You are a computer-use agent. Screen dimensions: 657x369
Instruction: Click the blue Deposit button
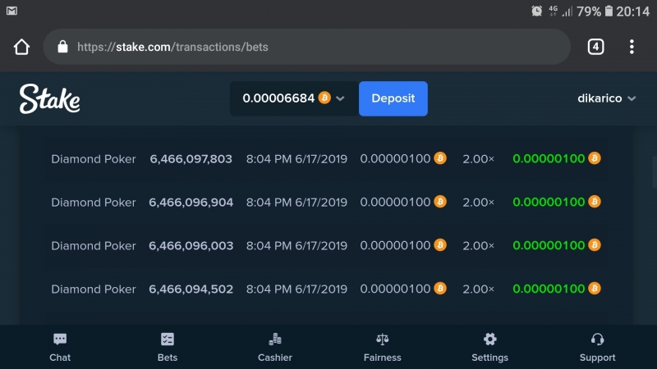[393, 98]
